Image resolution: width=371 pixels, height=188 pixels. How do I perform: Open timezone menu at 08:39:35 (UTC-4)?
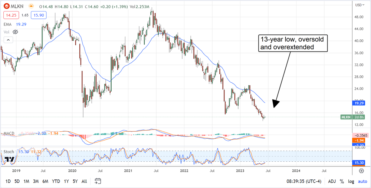303,181
